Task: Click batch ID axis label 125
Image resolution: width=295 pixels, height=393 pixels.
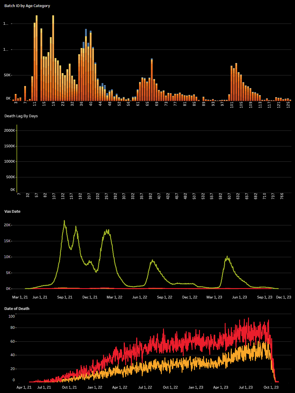Action: pyautogui.click(x=288, y=105)
